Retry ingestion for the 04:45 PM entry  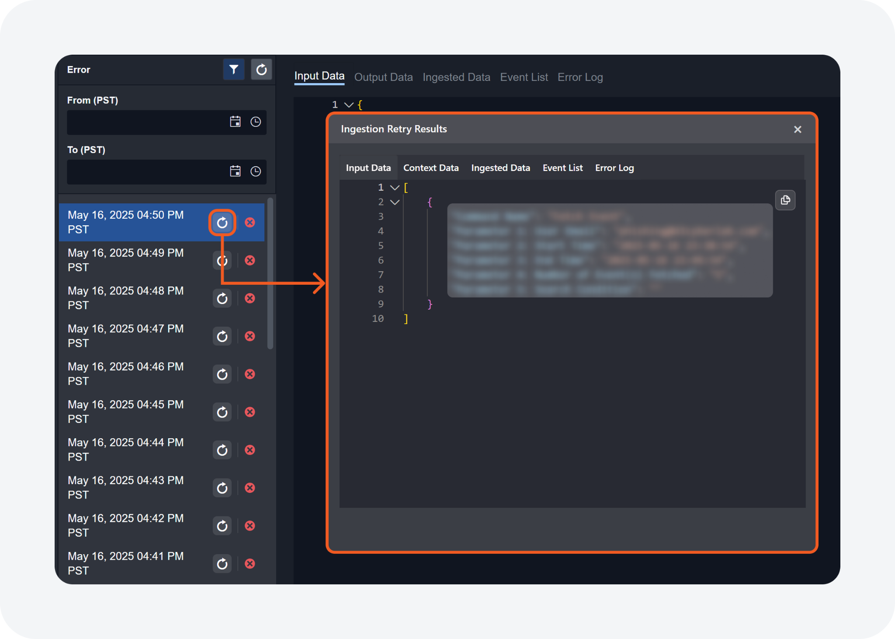click(x=222, y=412)
